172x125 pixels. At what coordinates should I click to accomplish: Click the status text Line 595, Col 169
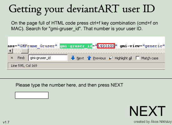(x=24, y=66)
